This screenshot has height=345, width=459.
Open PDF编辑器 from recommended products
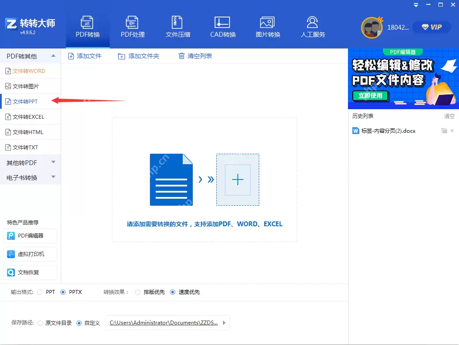pyautogui.click(x=30, y=235)
